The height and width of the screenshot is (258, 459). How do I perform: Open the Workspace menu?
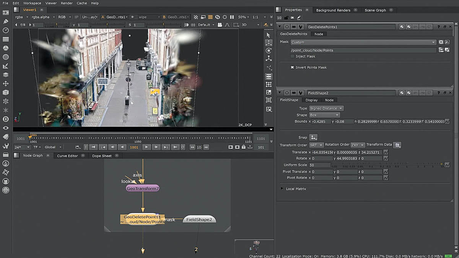(x=32, y=3)
